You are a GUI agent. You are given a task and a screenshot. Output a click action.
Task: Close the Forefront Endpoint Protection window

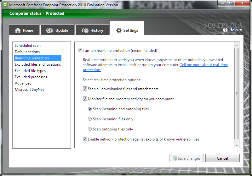click(242, 3)
